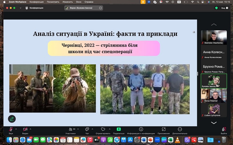The height and width of the screenshot is (145, 233).
Task: Open Участники participants panel
Action: [70, 130]
